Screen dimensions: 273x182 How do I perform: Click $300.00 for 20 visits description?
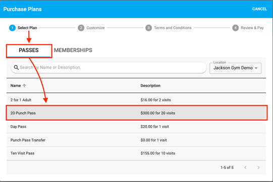tap(158, 113)
